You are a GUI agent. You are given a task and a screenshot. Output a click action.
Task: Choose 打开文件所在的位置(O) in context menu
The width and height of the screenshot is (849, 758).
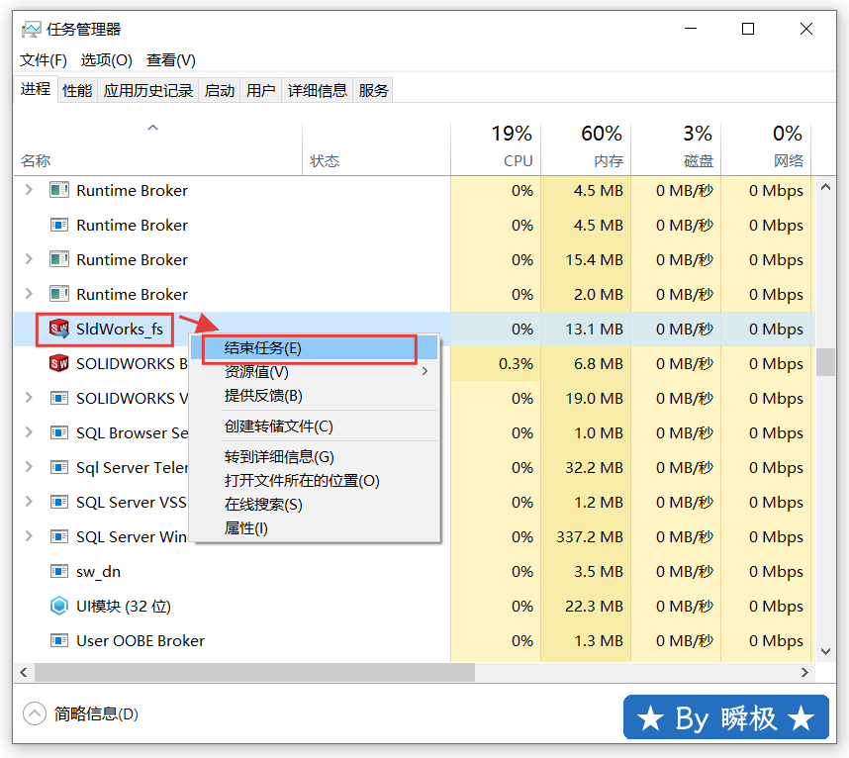[x=302, y=481]
